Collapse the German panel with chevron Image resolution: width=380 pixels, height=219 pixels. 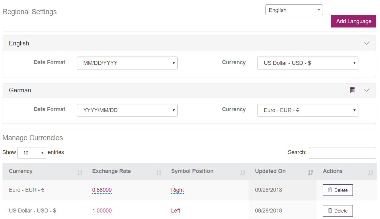click(x=366, y=90)
